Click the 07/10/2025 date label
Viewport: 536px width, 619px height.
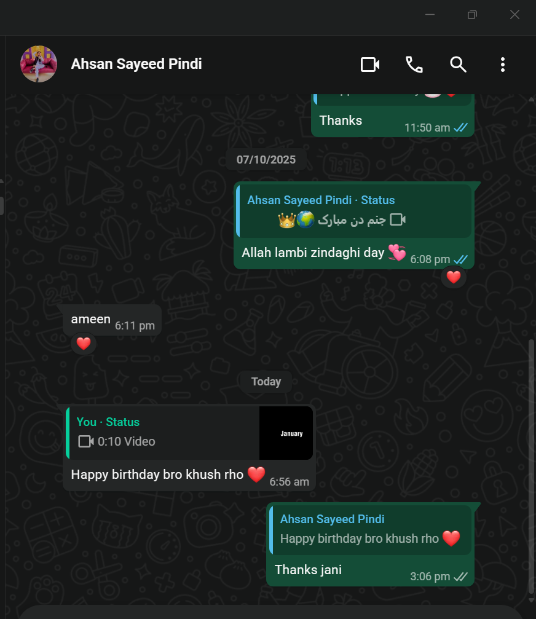pos(266,159)
